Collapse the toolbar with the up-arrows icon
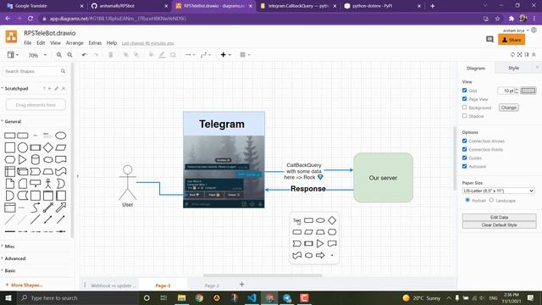This screenshot has height=305, width=542. [x=534, y=54]
